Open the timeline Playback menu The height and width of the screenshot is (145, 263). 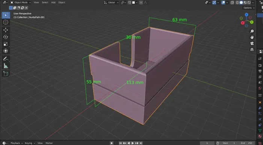(x=17, y=143)
